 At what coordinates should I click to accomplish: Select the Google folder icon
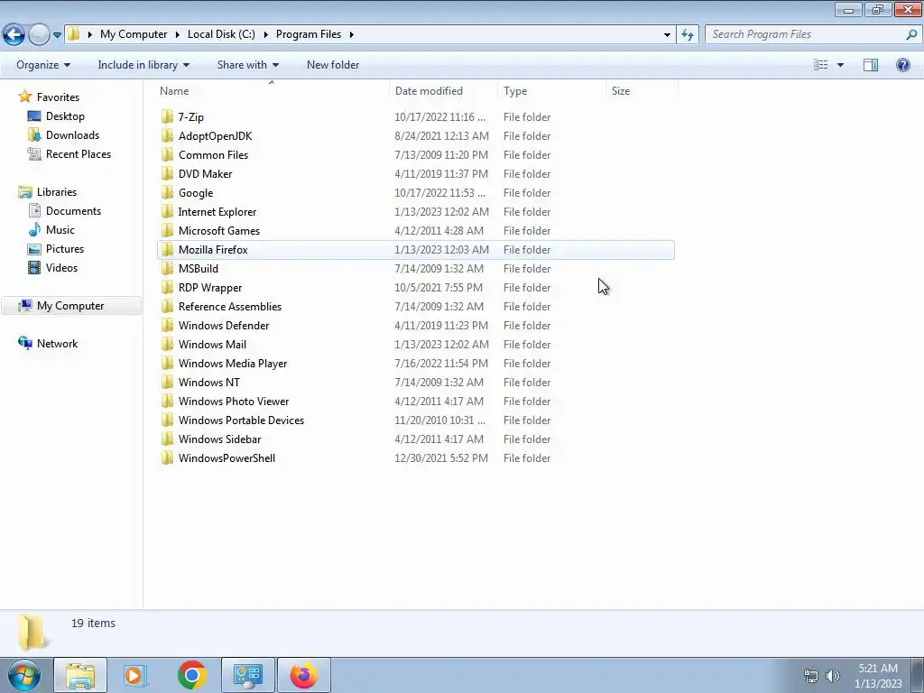click(x=167, y=193)
